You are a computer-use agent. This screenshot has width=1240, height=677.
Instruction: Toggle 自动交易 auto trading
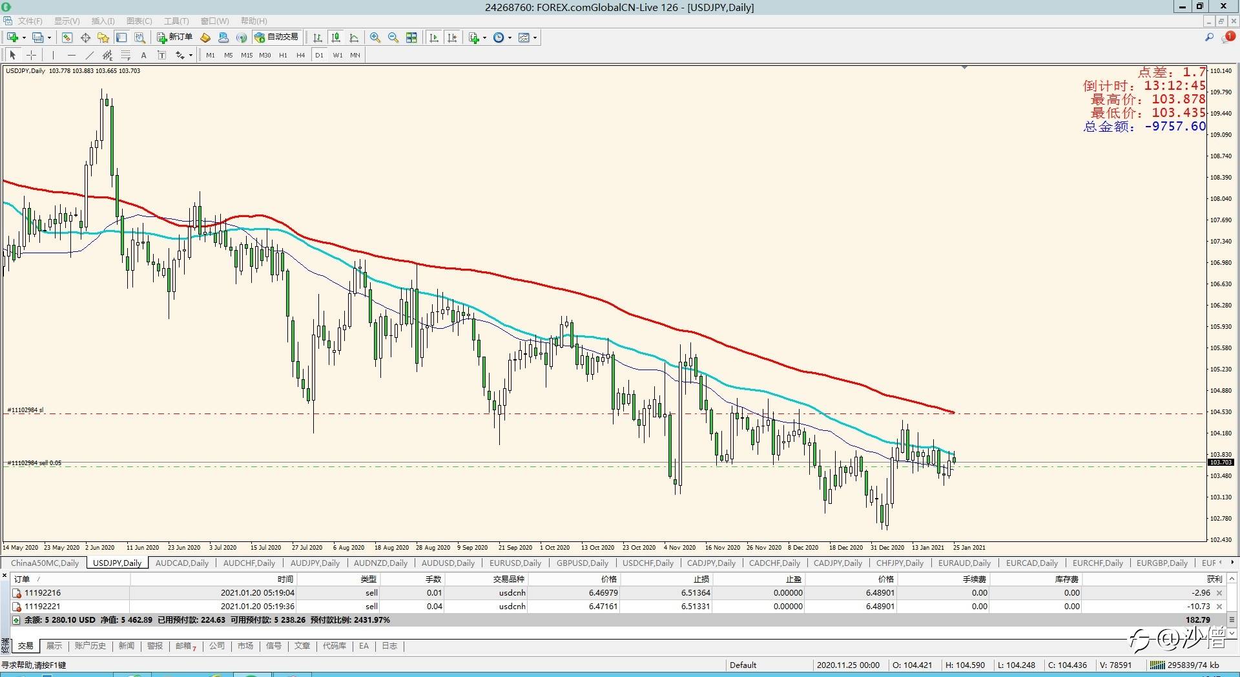tap(276, 37)
